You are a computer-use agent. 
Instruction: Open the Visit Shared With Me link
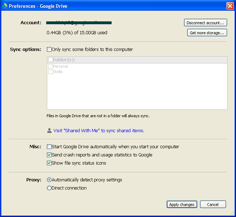[x=99, y=130]
